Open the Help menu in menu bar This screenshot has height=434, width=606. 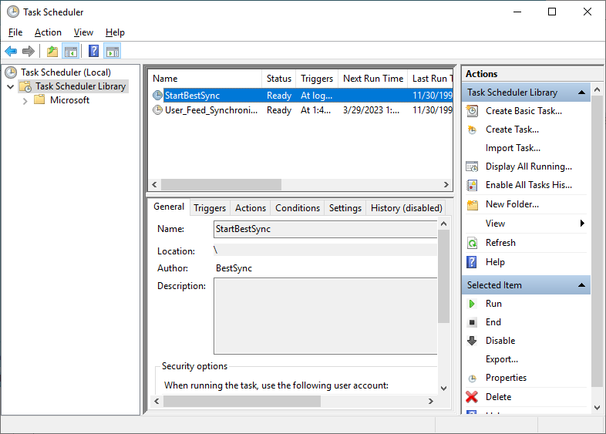click(115, 32)
